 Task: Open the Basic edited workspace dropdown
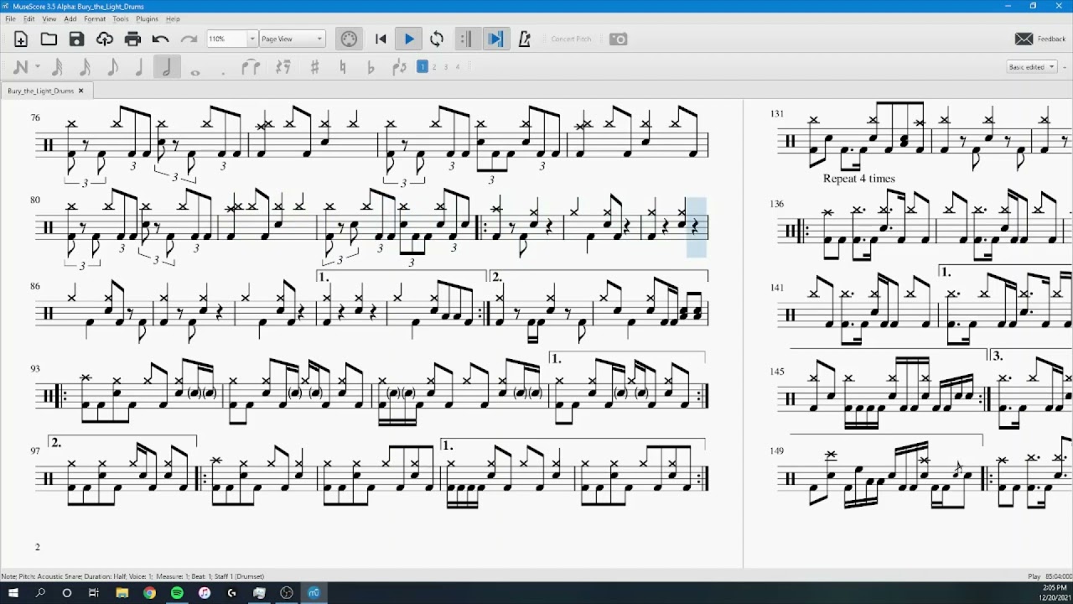pyautogui.click(x=1032, y=67)
